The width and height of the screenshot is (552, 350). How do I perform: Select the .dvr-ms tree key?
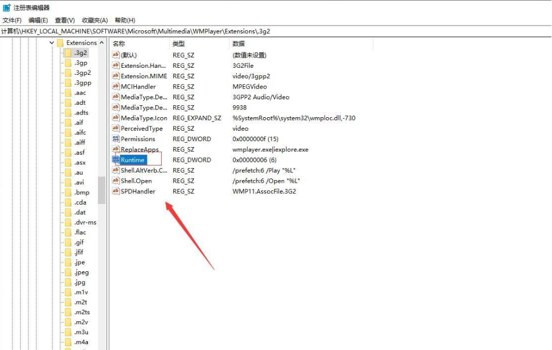pyautogui.click(x=85, y=222)
